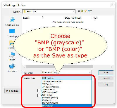Sort files by Date modified column

73,18
